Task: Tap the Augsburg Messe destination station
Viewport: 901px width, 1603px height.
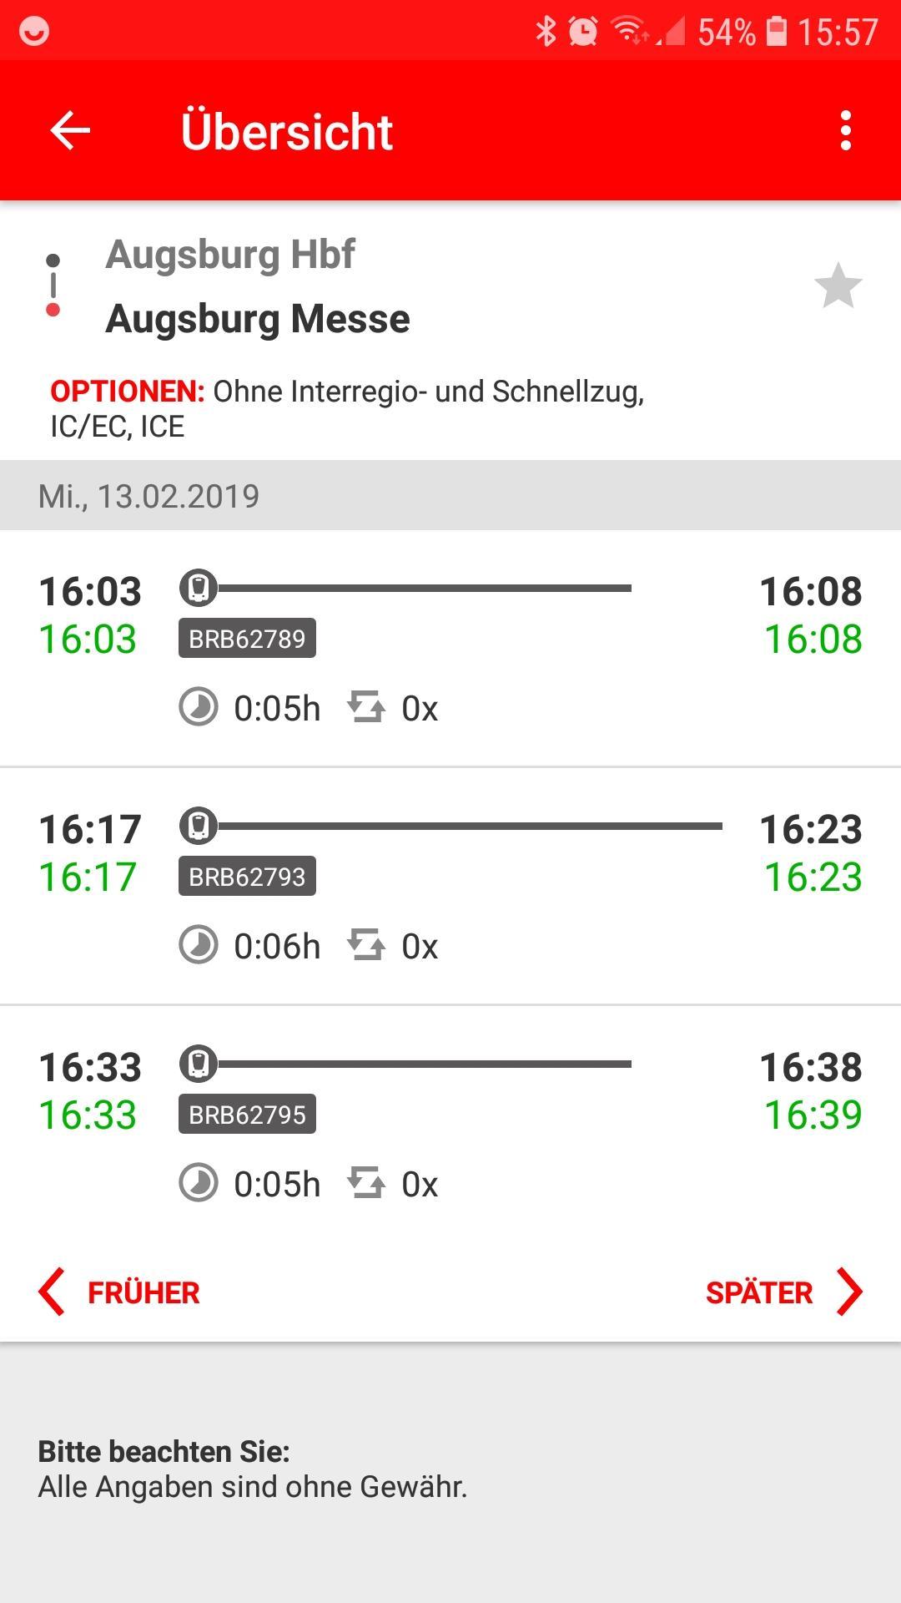Action: 258,319
